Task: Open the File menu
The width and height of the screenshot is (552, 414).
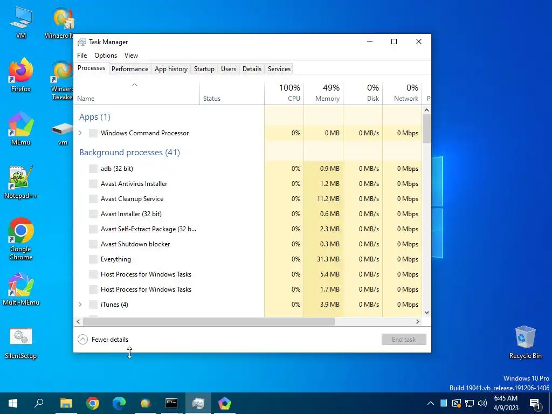Action: coord(82,56)
